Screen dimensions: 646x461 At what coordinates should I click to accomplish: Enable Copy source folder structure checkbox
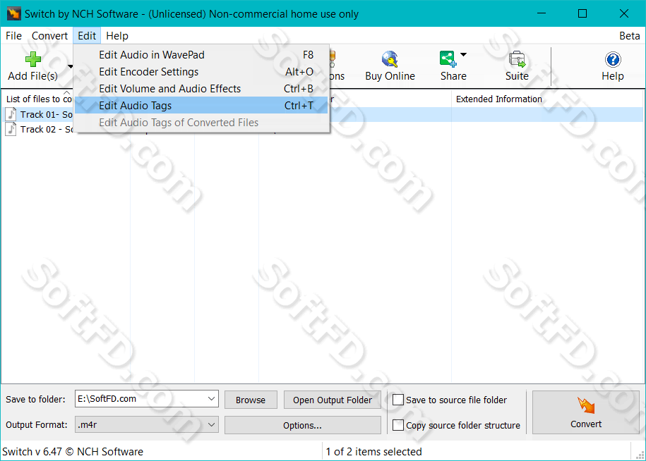[x=398, y=425]
